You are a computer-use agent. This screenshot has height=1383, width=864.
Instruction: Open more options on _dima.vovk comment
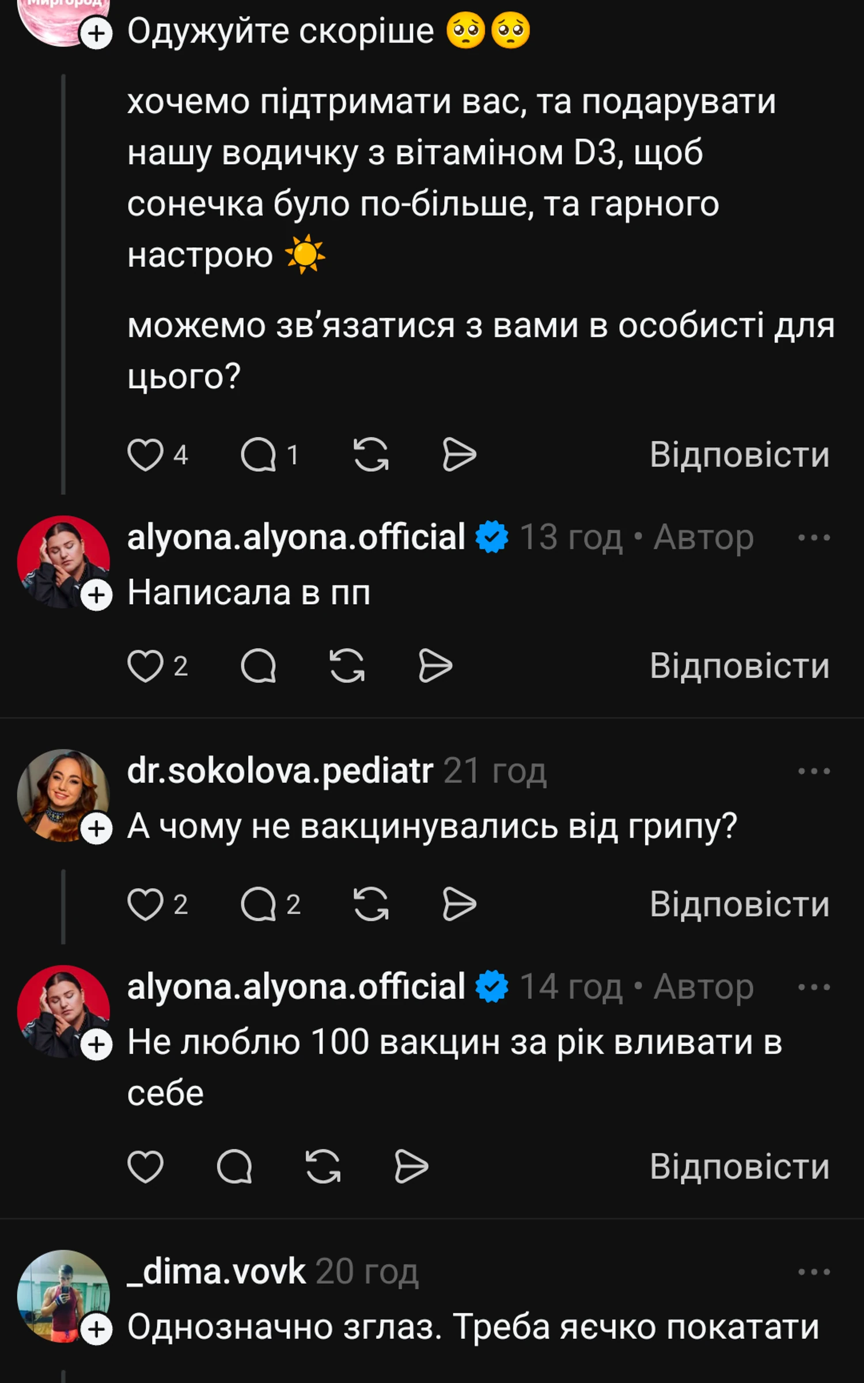point(814,1272)
